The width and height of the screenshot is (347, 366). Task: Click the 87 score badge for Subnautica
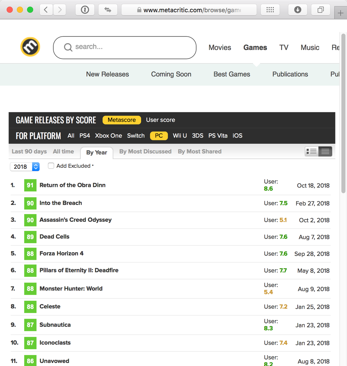pyautogui.click(x=30, y=325)
